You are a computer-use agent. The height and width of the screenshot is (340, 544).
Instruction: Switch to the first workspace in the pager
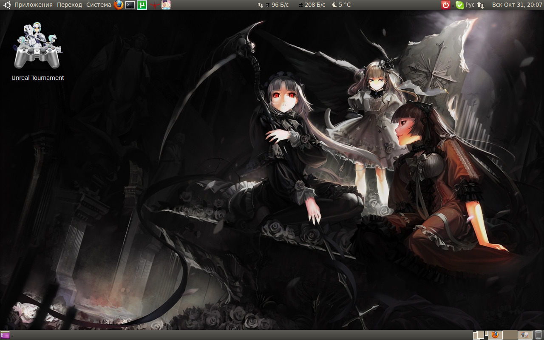click(x=479, y=335)
